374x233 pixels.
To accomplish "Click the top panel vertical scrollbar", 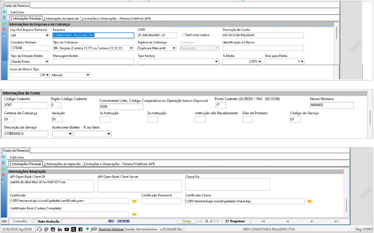I will pyautogui.click(x=336, y=33).
